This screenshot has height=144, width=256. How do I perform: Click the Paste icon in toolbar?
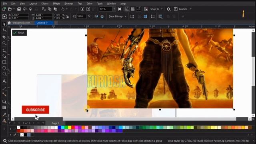(56, 9)
